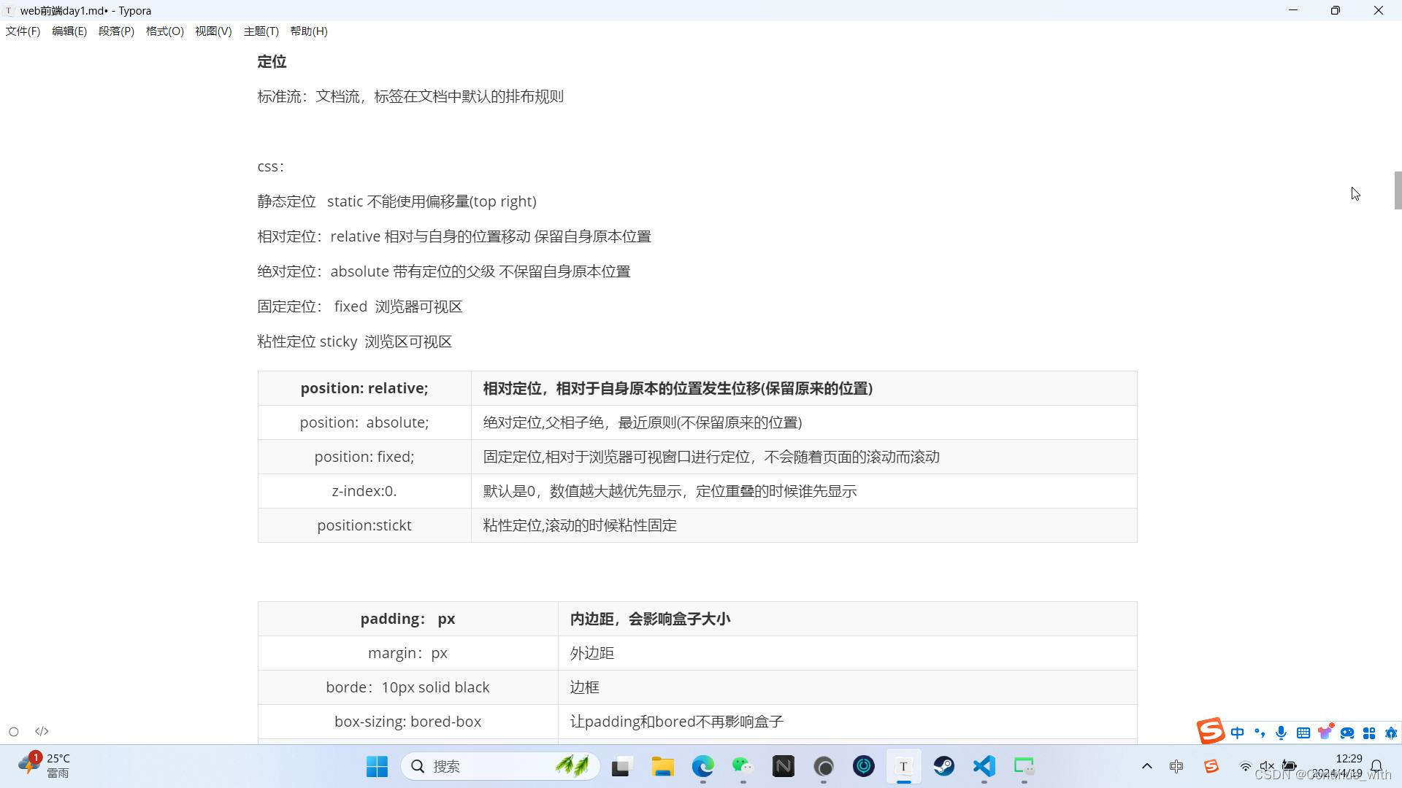
Task: Open Sogou skin shop shirt icon
Action: click(x=1325, y=733)
